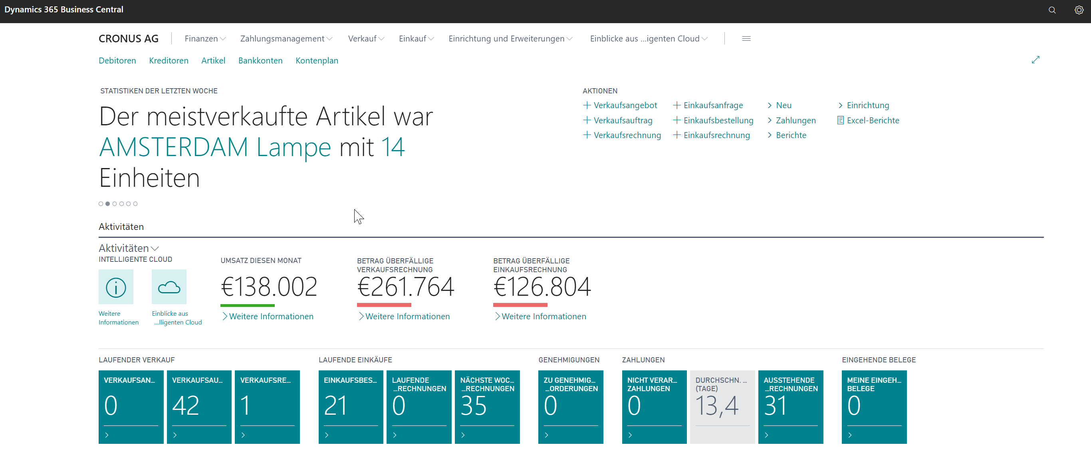Open the Durchschn. Tage 13,4 tile
Viewport: 1091px width, 455px height.
[x=722, y=407]
